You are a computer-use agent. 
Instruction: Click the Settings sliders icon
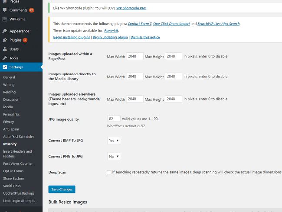(x=5, y=67)
